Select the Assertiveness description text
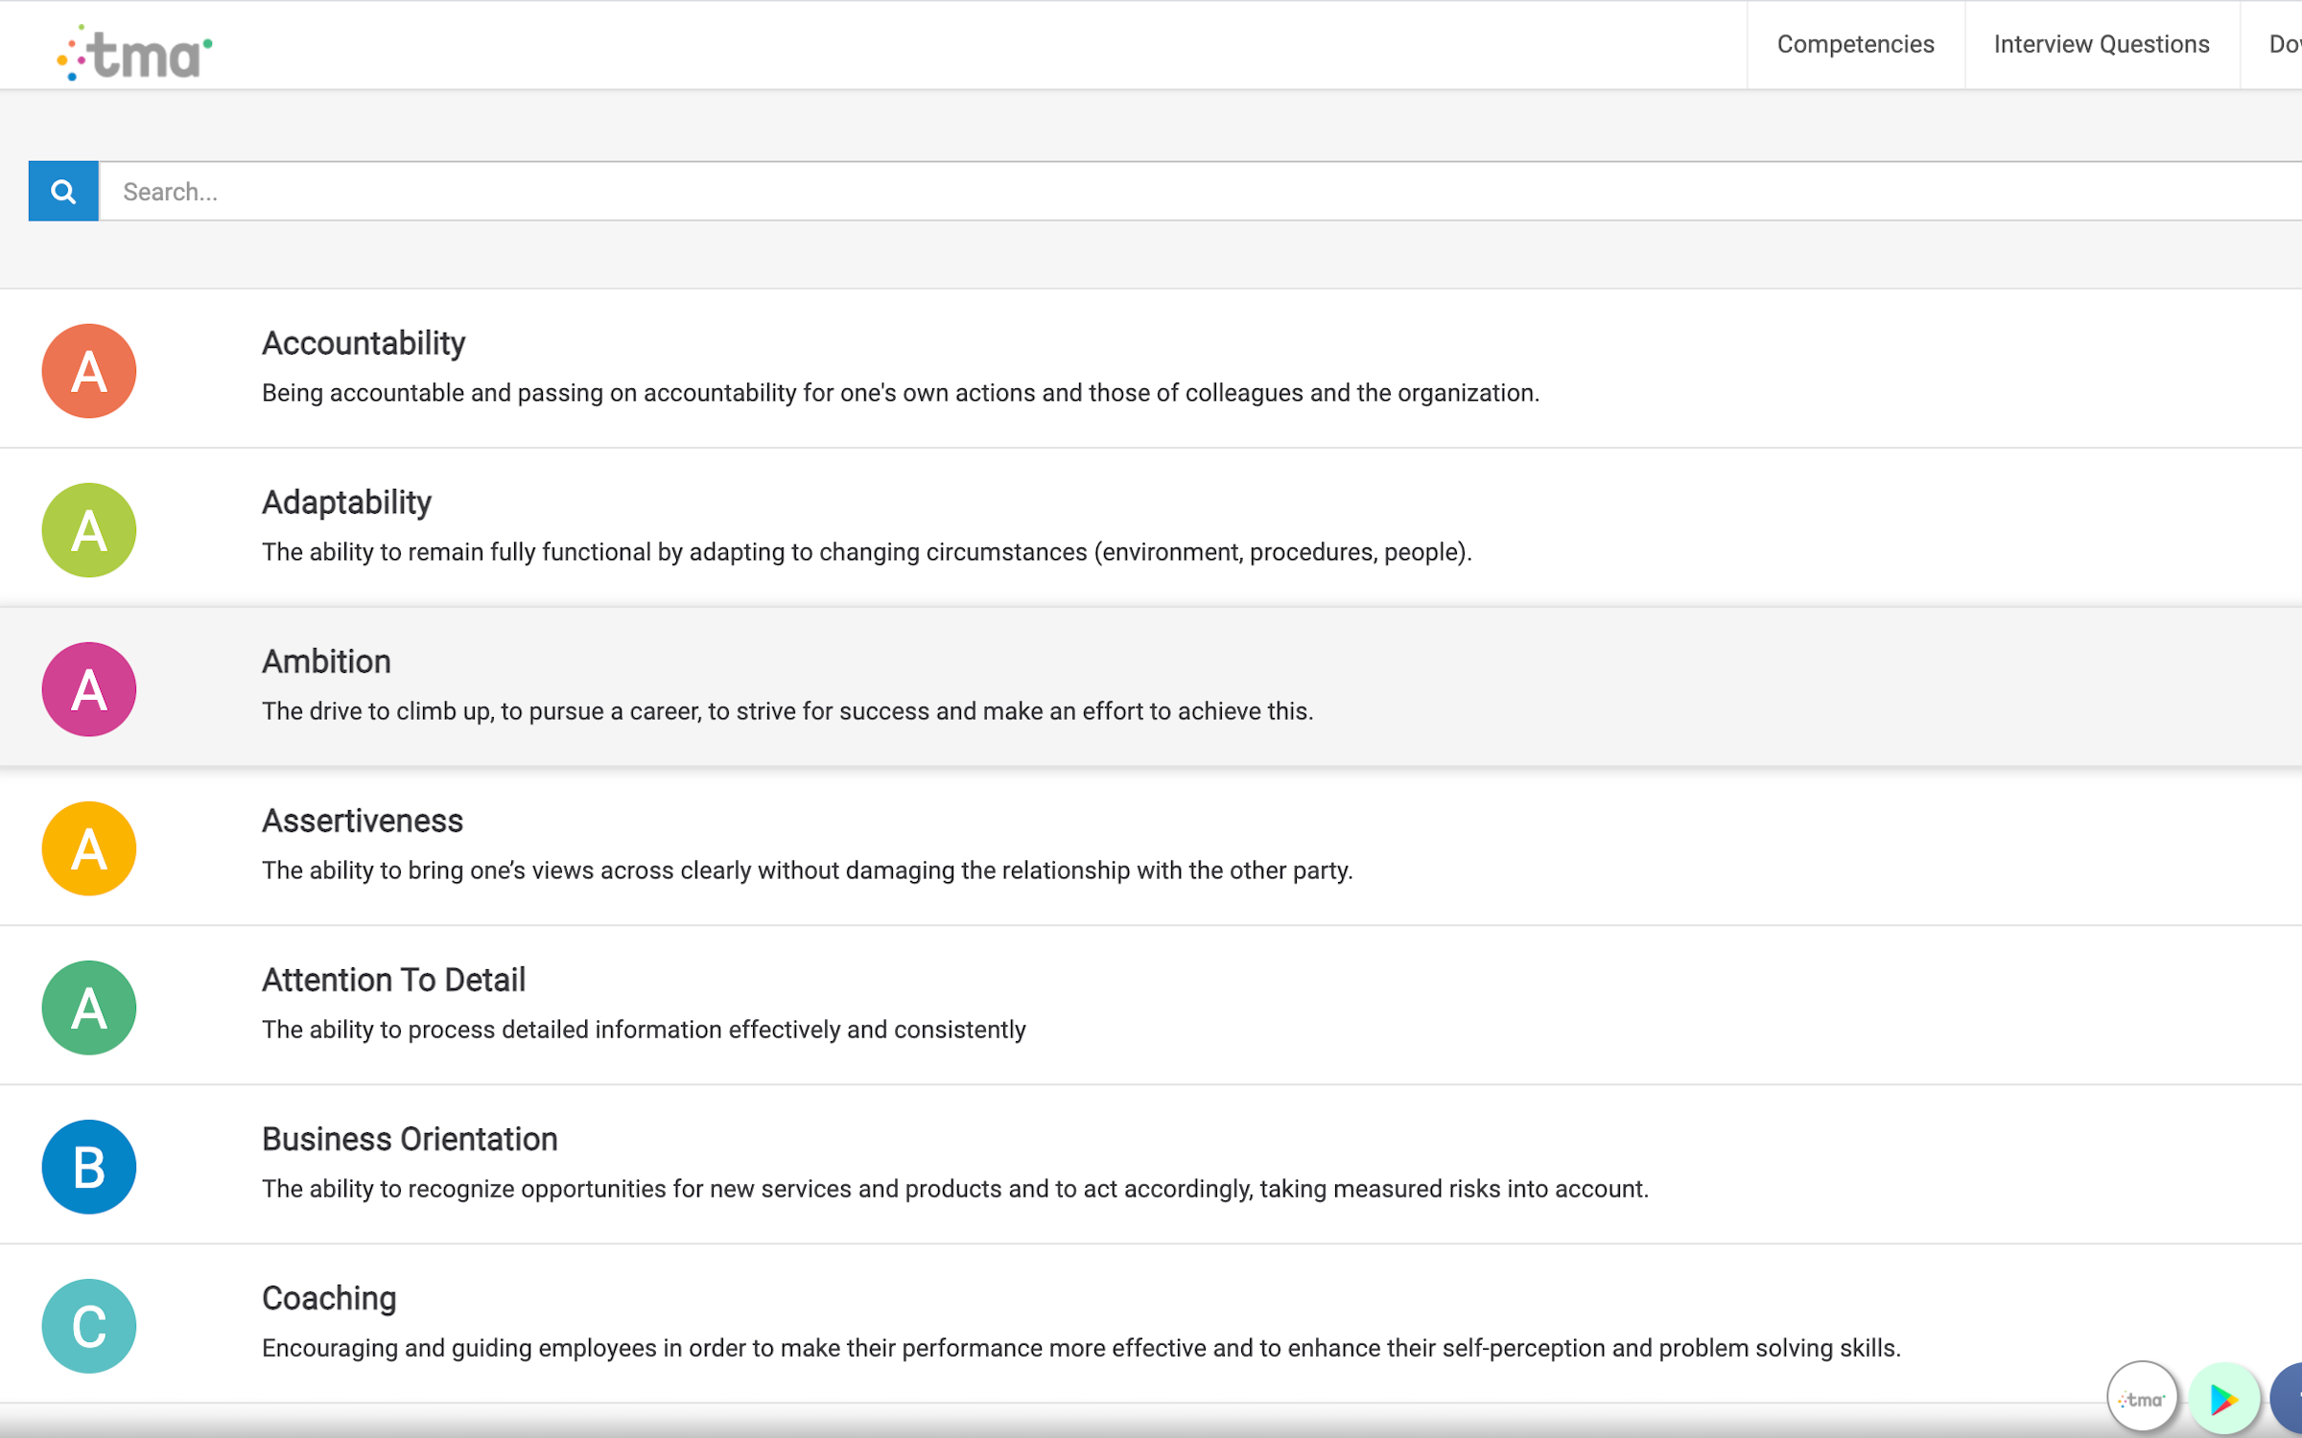 point(807,870)
